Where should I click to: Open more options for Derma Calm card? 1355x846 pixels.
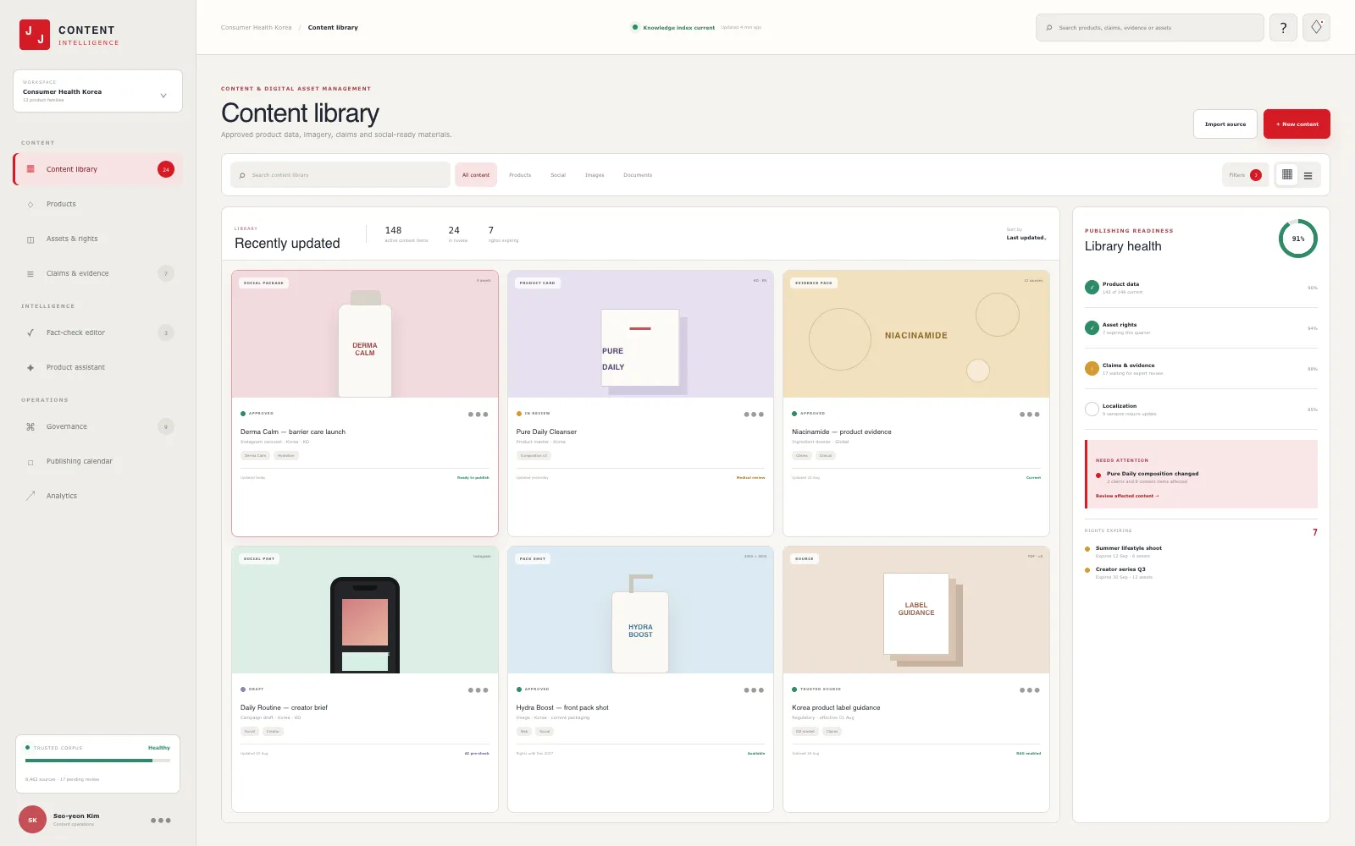point(478,415)
